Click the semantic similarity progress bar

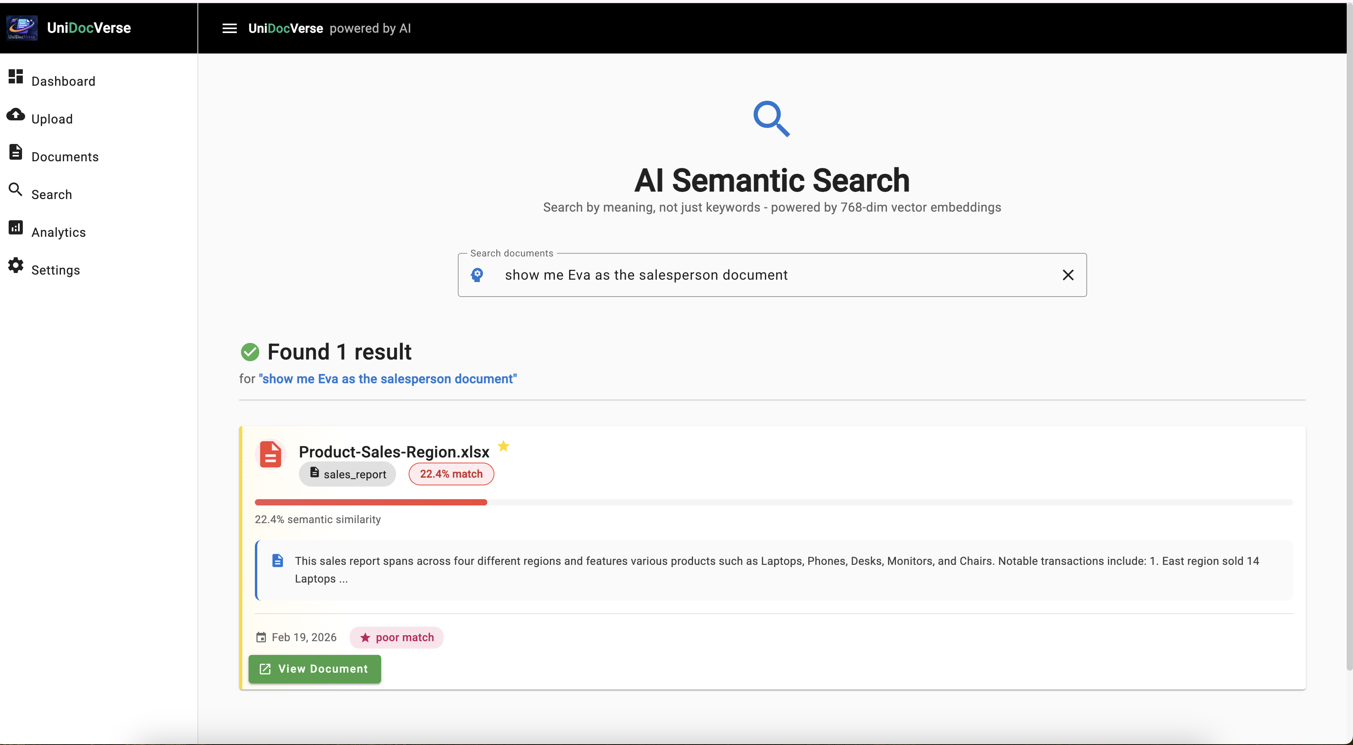pos(773,503)
